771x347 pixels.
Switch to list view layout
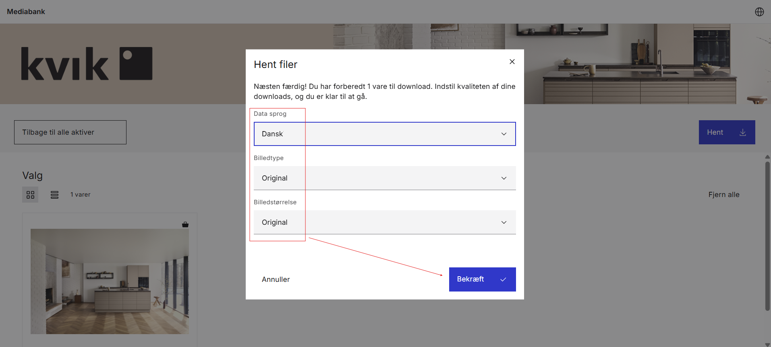pos(54,195)
